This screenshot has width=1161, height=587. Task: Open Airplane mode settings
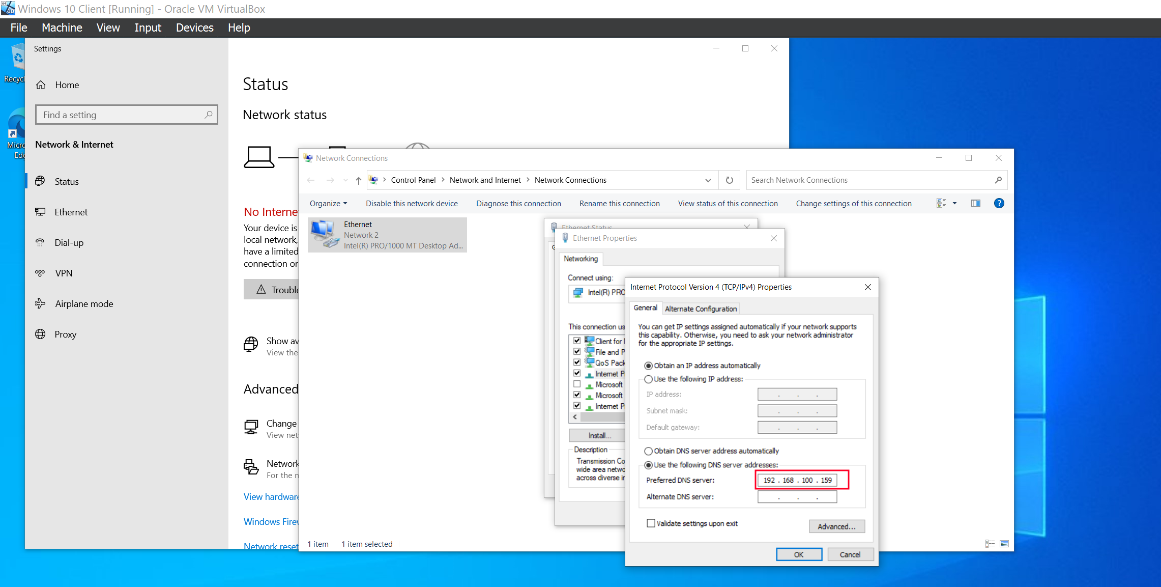[84, 303]
